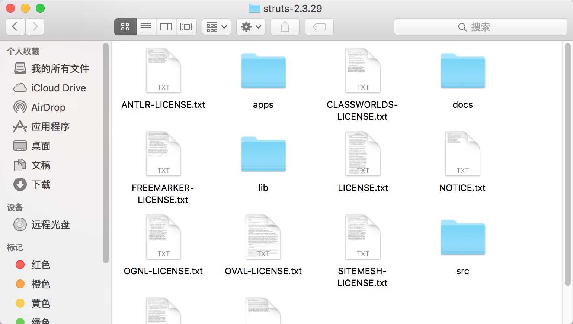
Task: Click the LICENSE.txt file name label
Action: pyautogui.click(x=363, y=188)
